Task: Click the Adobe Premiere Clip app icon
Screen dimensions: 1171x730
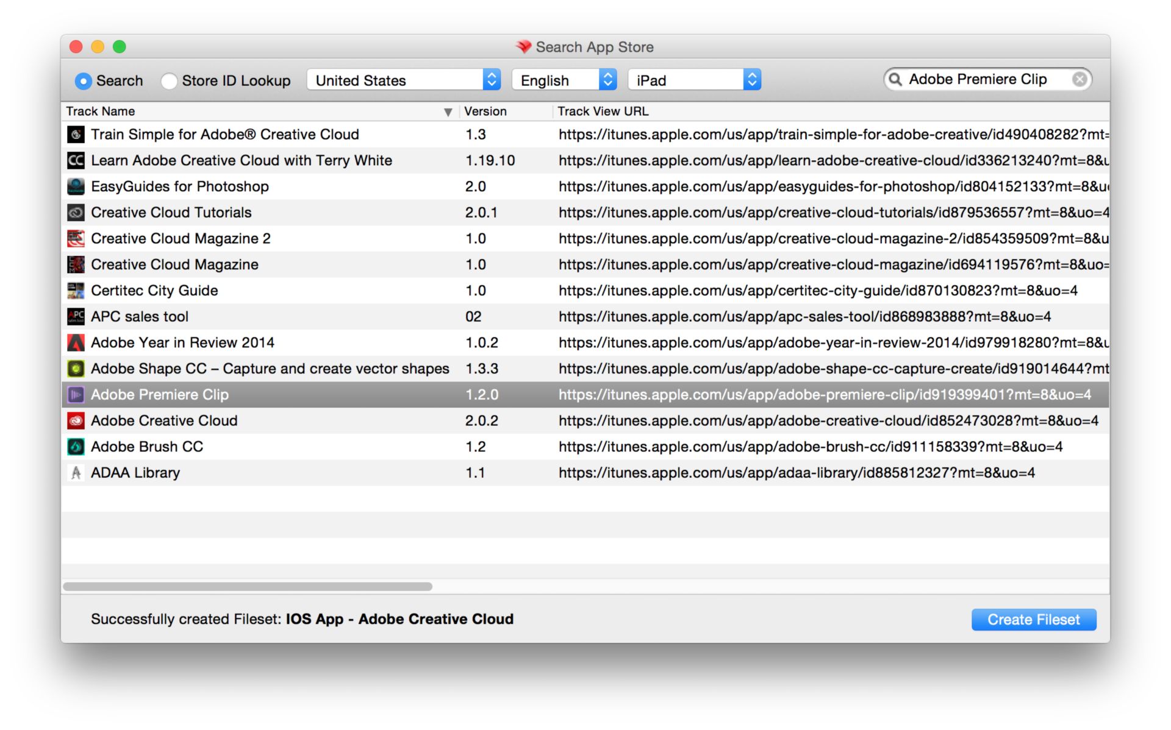Action: tap(76, 395)
